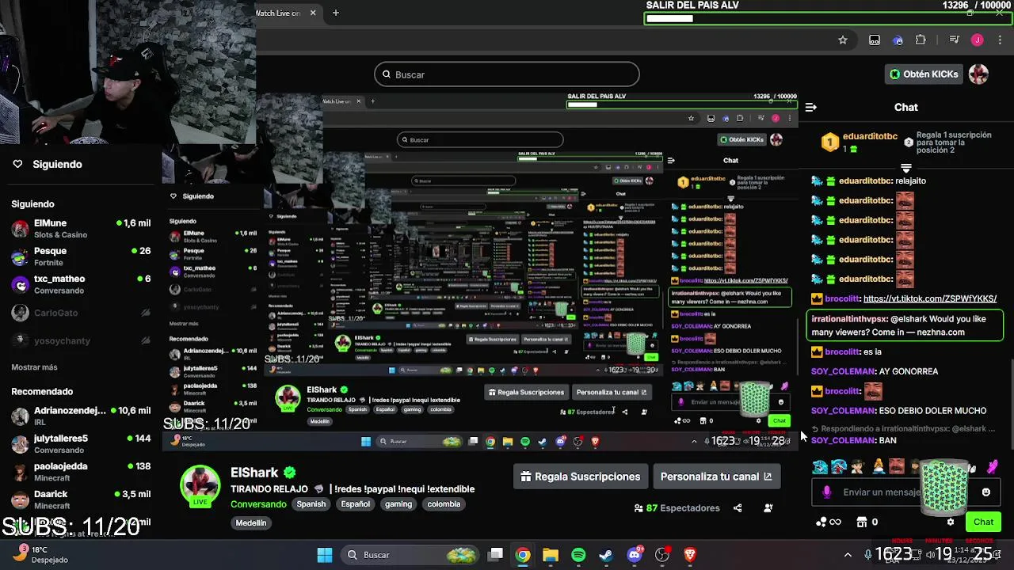Viewport: 1014px width, 570px height.
Task: Open yosoychanty offline channel
Action: 81,340
